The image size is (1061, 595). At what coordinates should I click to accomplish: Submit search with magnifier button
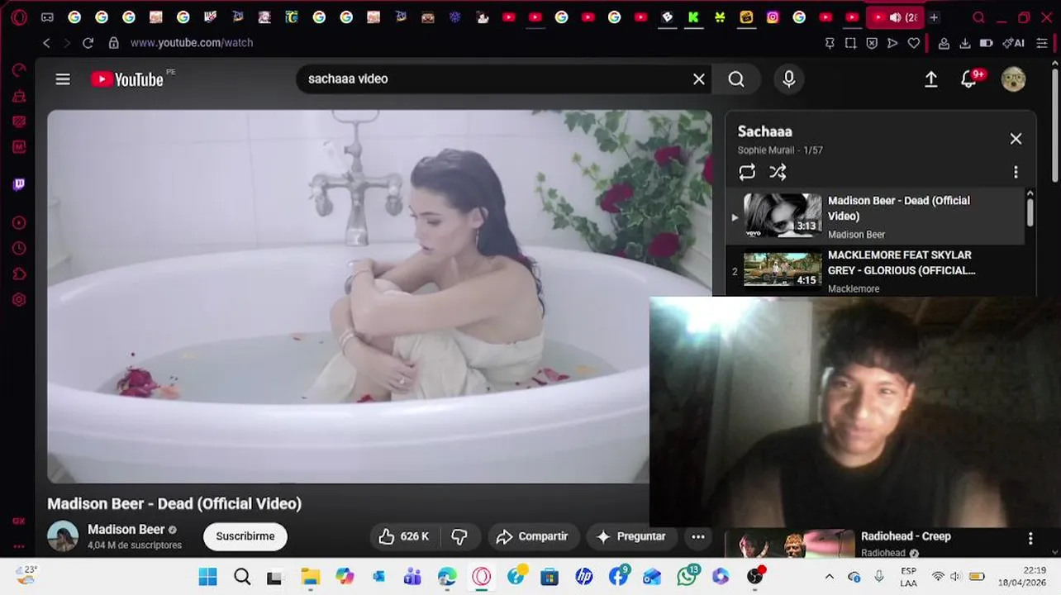coord(736,79)
